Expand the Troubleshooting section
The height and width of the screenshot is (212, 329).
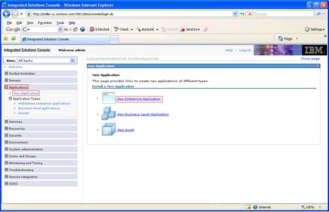(6, 170)
